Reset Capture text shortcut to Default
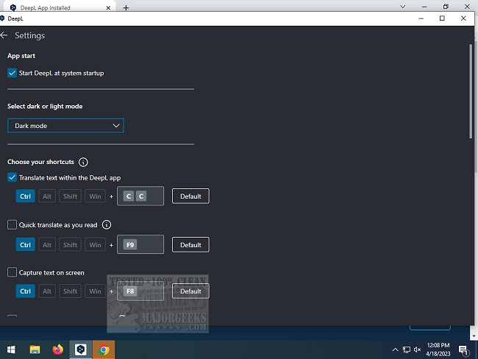The image size is (478, 359). click(190, 291)
